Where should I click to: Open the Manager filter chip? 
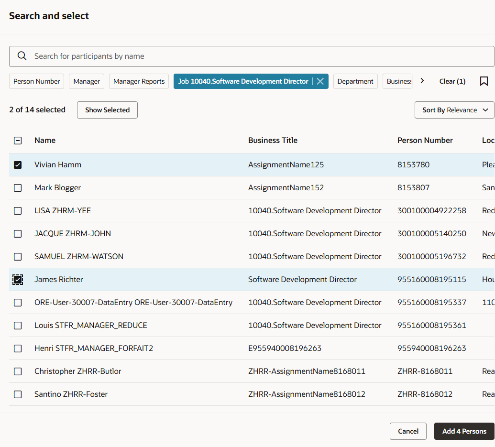pyautogui.click(x=87, y=81)
